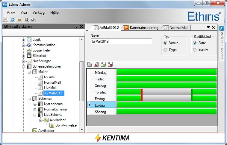227x145 pixels.
Task: Click the new configuration toolbar icon
Action: click(x=6, y=20)
